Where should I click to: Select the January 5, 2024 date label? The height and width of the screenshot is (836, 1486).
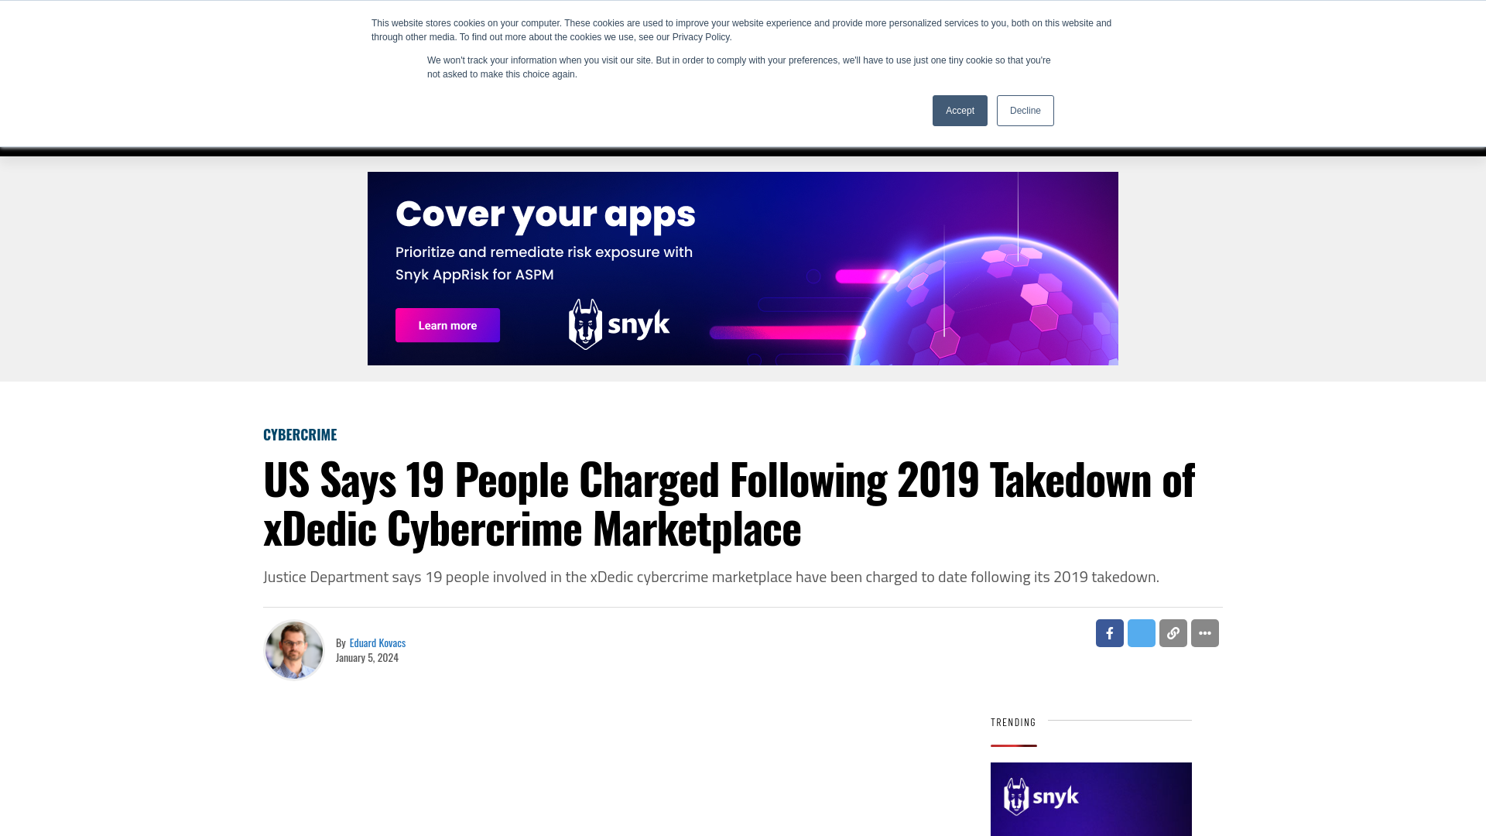(x=366, y=657)
